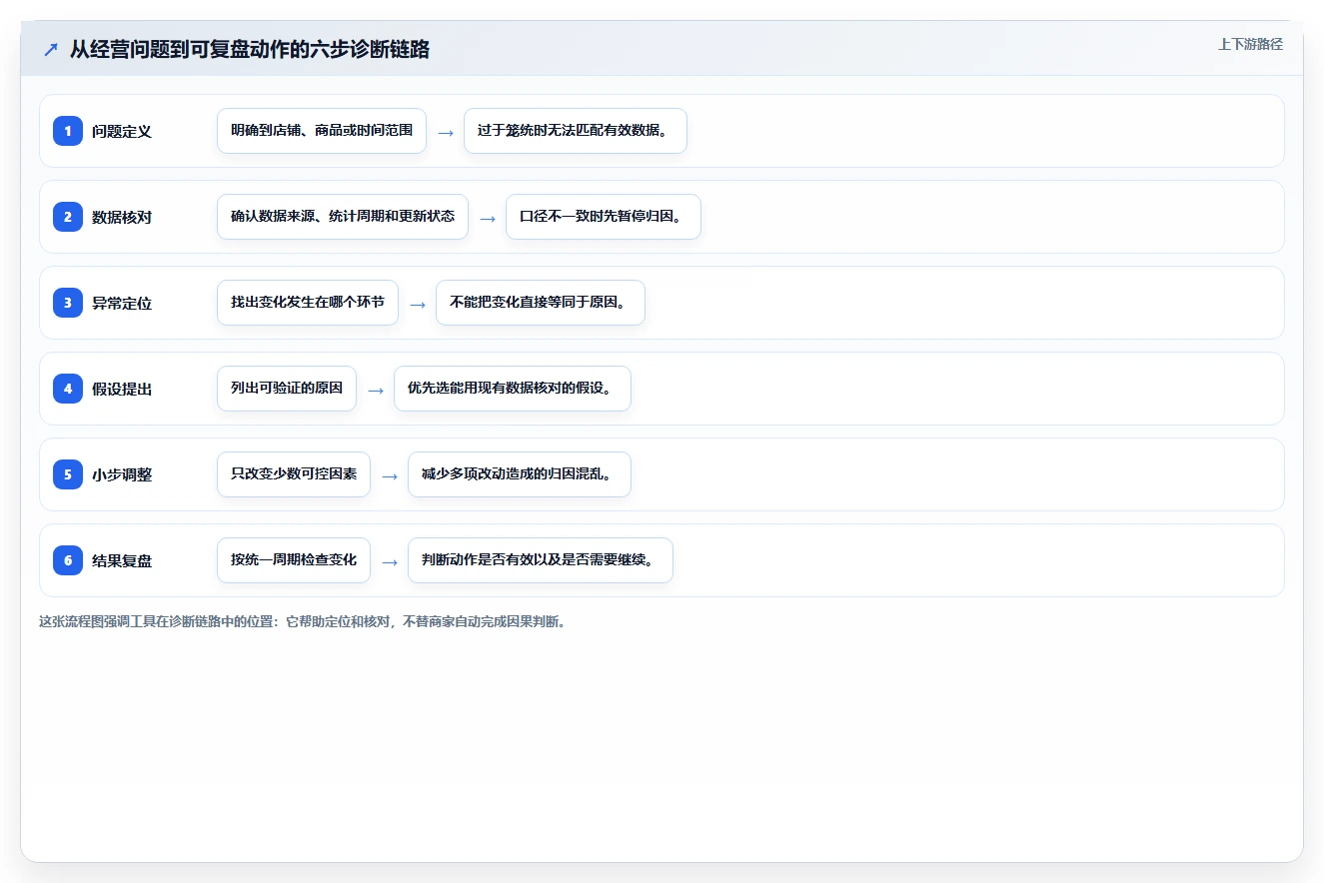Click the arrow in the 异常定位 row
Viewport: 1324px width, 883px height.
pyautogui.click(x=418, y=304)
